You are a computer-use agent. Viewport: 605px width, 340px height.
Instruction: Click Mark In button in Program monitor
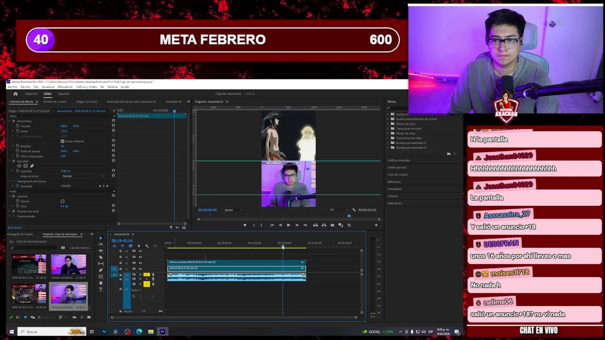pyautogui.click(x=254, y=225)
